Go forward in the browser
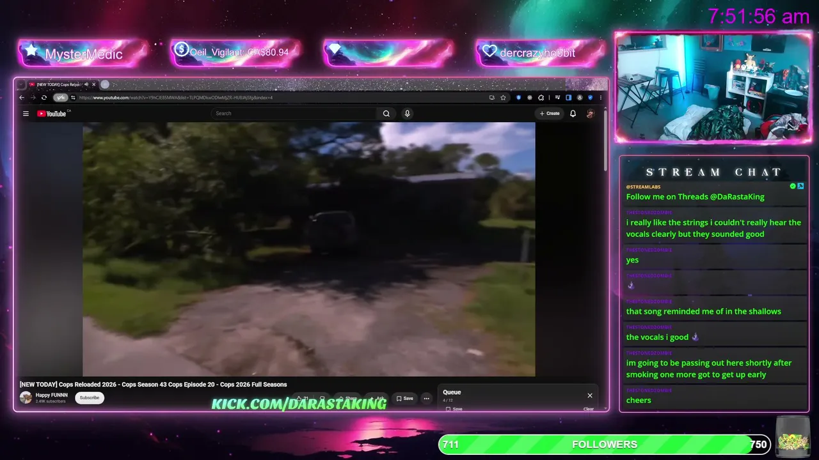The width and height of the screenshot is (819, 460). [x=33, y=98]
